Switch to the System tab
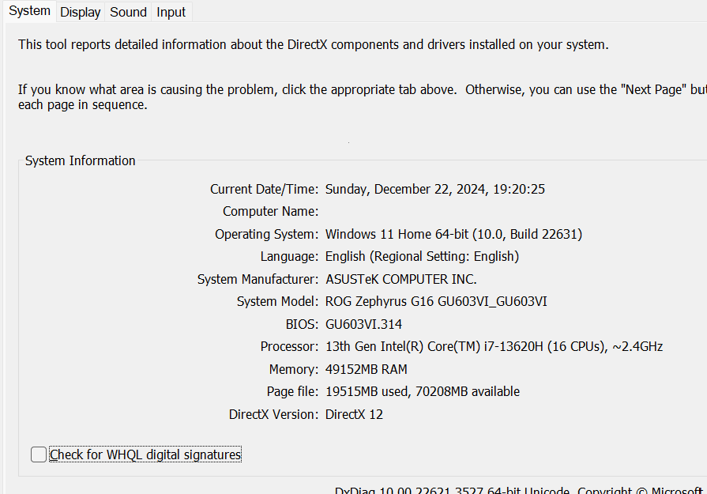707x494 pixels. point(29,12)
